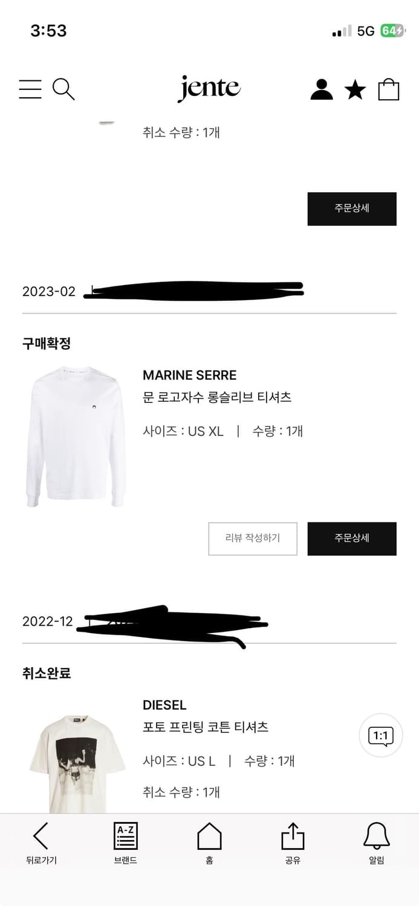Open the 1:1 customer chat

(381, 736)
